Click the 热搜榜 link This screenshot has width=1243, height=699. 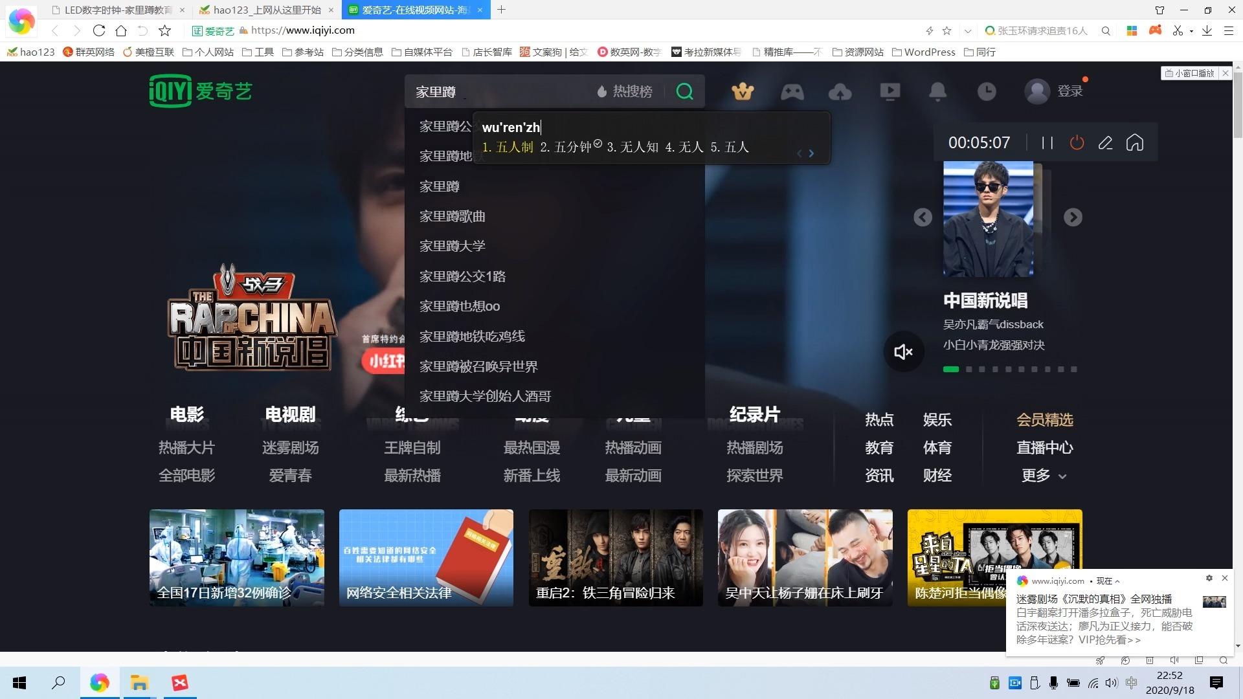(x=624, y=91)
